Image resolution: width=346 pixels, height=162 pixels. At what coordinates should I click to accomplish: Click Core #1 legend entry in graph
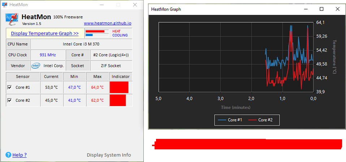click(230, 120)
